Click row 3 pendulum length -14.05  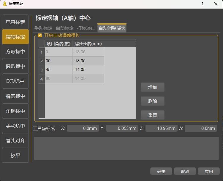tap(88, 70)
